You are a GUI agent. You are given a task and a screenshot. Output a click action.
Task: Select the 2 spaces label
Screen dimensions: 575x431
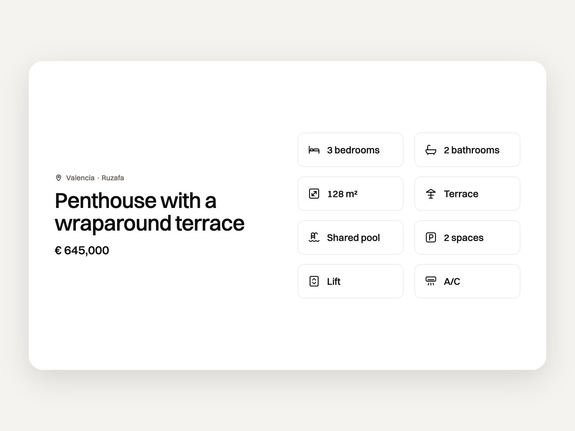click(x=464, y=238)
